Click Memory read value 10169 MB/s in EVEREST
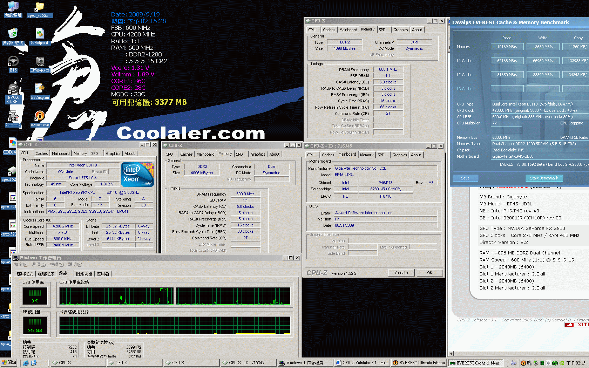The image size is (589, 368). pos(507,47)
